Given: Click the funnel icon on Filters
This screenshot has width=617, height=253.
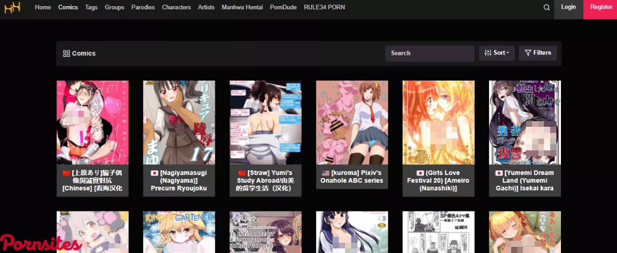Looking at the screenshot, I should [528, 53].
